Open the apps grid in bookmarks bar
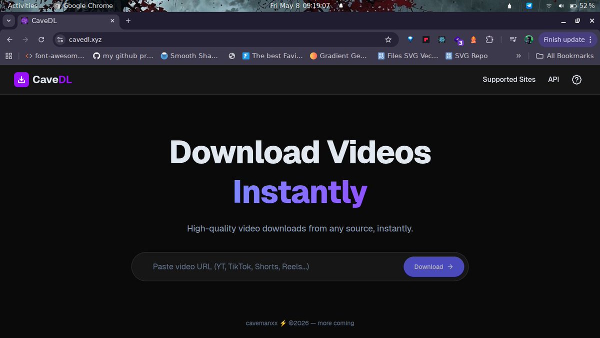Screen dimensions: 600x338 [8, 56]
